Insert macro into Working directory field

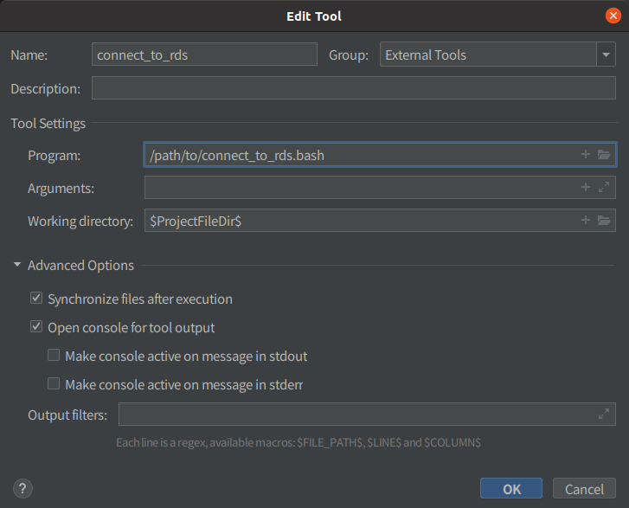point(586,221)
